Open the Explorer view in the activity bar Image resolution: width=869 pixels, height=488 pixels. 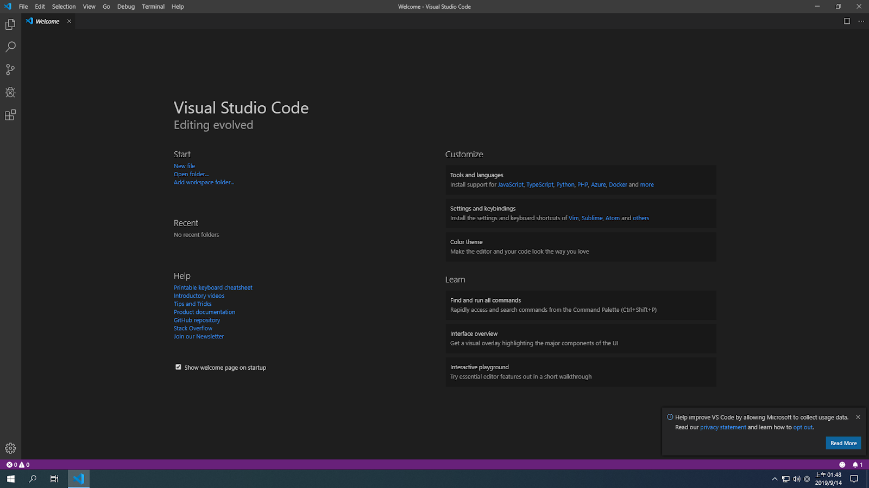click(x=10, y=24)
